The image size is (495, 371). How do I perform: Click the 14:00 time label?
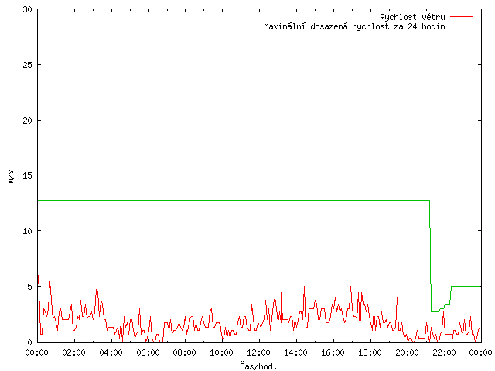tap(295, 352)
